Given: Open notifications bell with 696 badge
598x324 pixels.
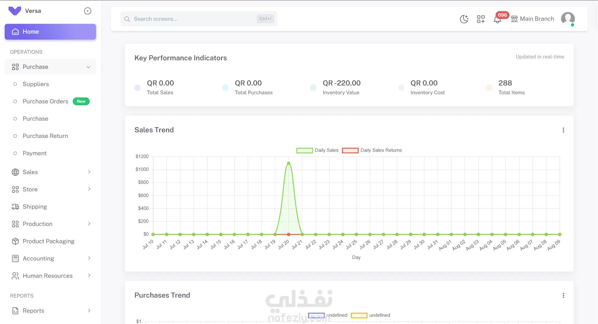Looking at the screenshot, I should point(497,19).
